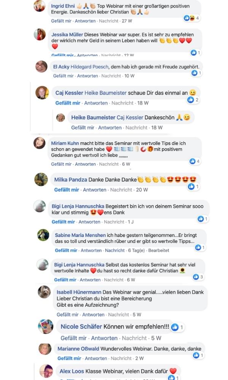Like Heike Baumeister's reply with Gefällt mir
This screenshot has height=380, width=228.
pyautogui.click(x=82, y=128)
